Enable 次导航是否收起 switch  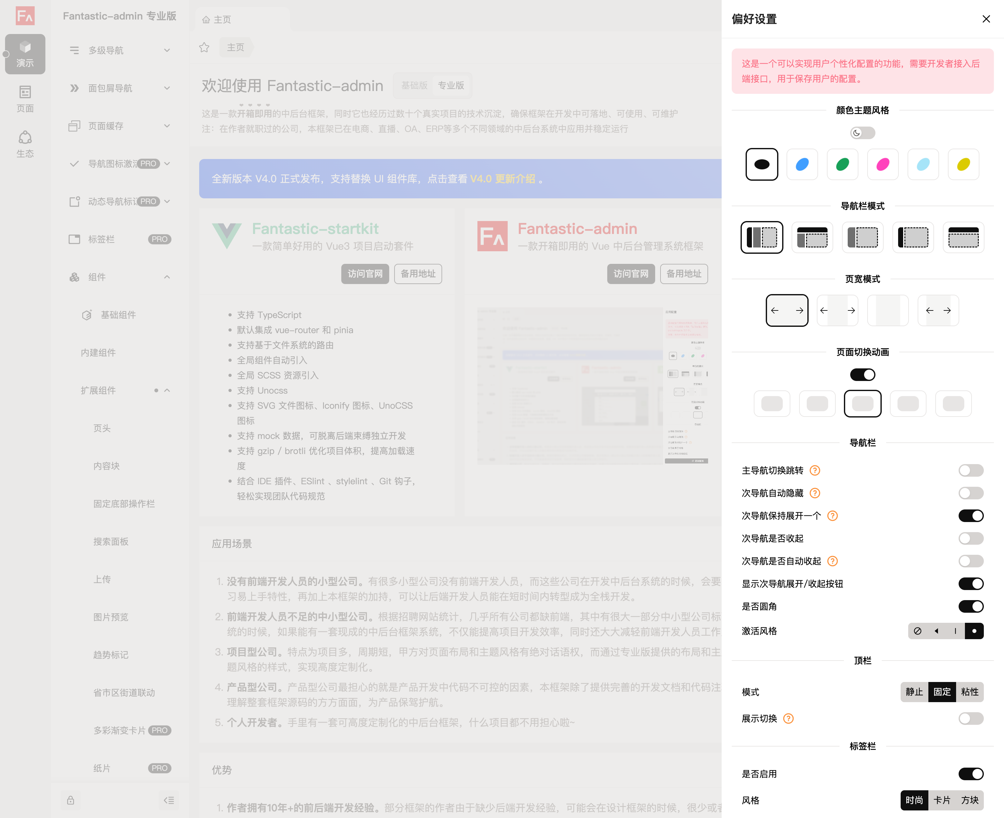[x=971, y=538]
